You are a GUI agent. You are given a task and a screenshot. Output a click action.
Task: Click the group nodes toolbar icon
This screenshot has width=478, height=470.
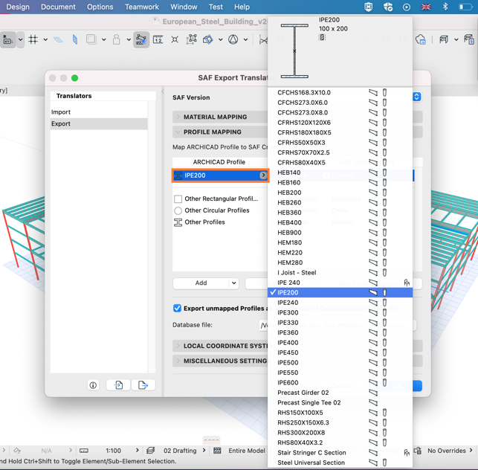click(x=192, y=39)
